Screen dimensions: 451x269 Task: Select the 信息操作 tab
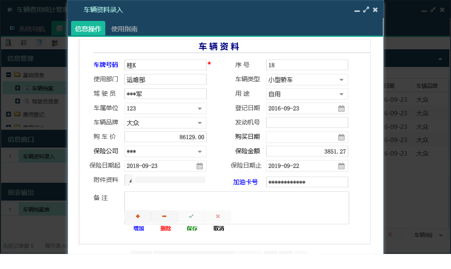click(87, 29)
